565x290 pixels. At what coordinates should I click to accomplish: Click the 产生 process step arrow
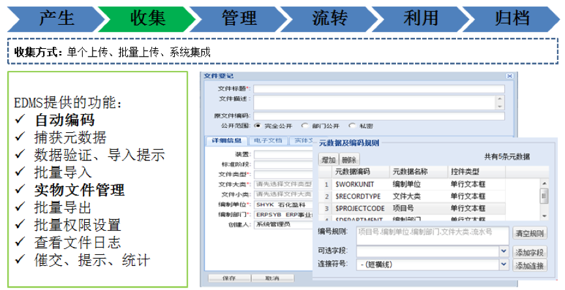[x=56, y=17]
